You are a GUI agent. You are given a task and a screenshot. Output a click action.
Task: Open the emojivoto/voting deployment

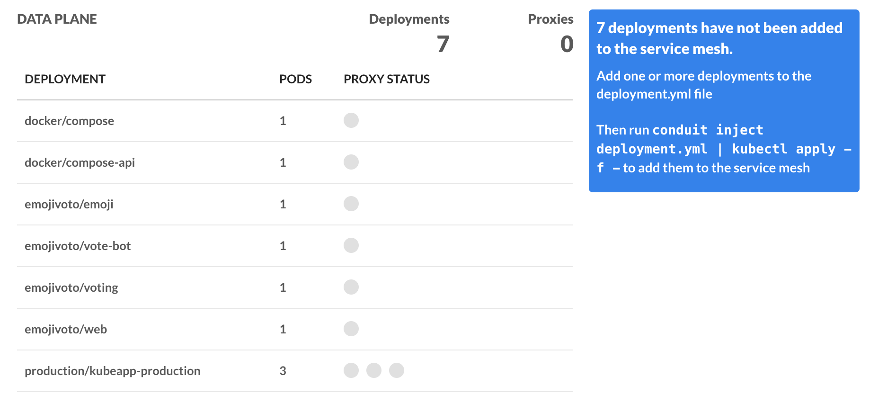pos(71,287)
